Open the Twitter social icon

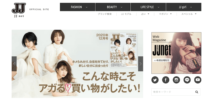155,80
